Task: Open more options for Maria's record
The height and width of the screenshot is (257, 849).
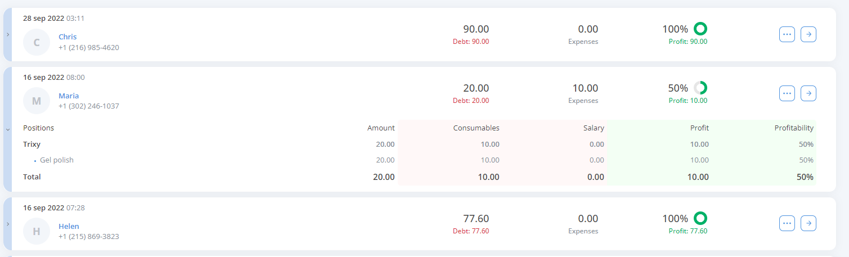Action: 787,93
